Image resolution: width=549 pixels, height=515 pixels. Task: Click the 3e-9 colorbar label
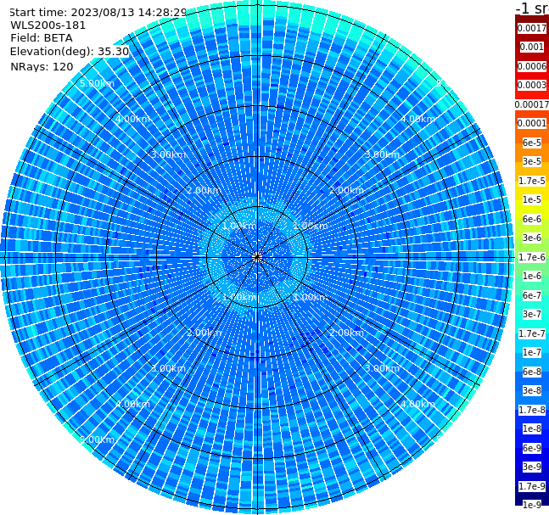pos(532,467)
